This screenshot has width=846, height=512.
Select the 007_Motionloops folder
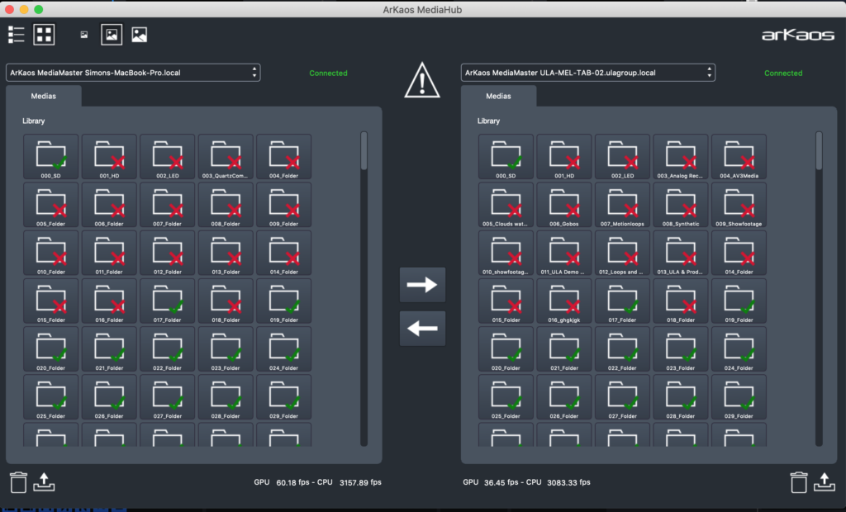(622, 205)
